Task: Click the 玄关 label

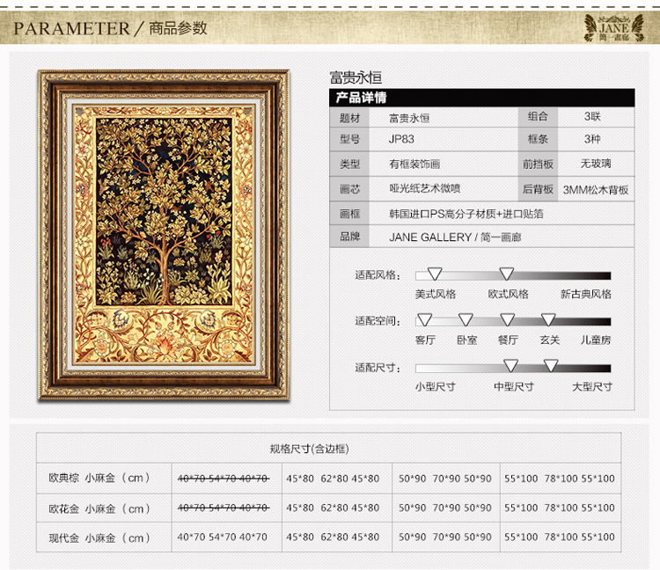Action: point(550,340)
